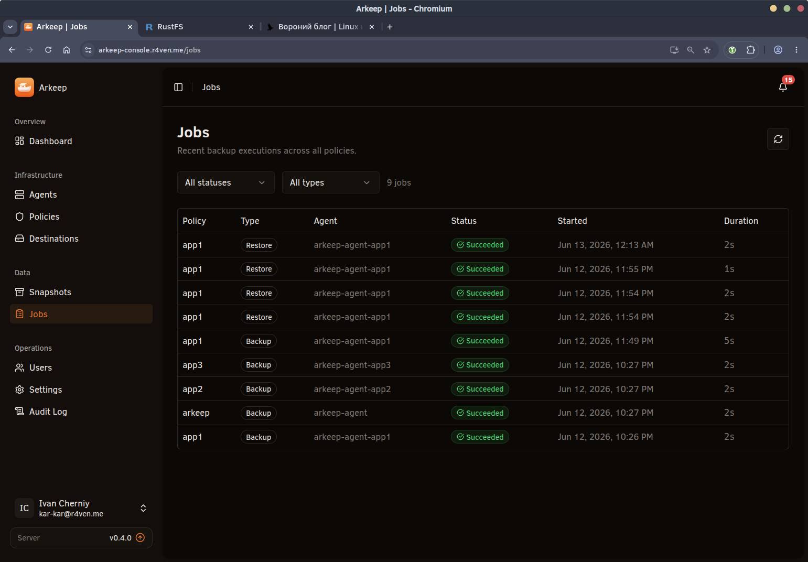Click the 1s duration value
Viewport: 808px width, 562px height.
pyautogui.click(x=729, y=269)
